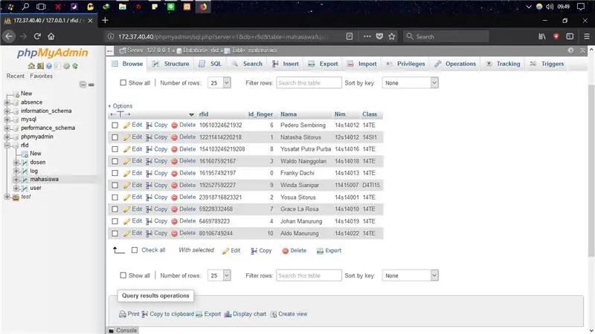This screenshot has width=595, height=334.
Task: Tick checkbox for Yosafat Putra Purba row
Action: (115, 149)
